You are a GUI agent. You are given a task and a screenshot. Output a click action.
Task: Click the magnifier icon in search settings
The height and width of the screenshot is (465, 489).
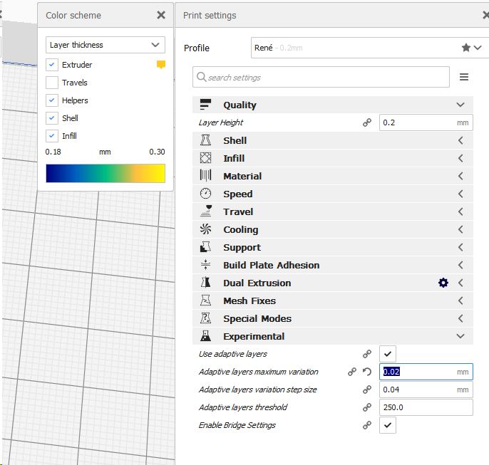point(202,77)
